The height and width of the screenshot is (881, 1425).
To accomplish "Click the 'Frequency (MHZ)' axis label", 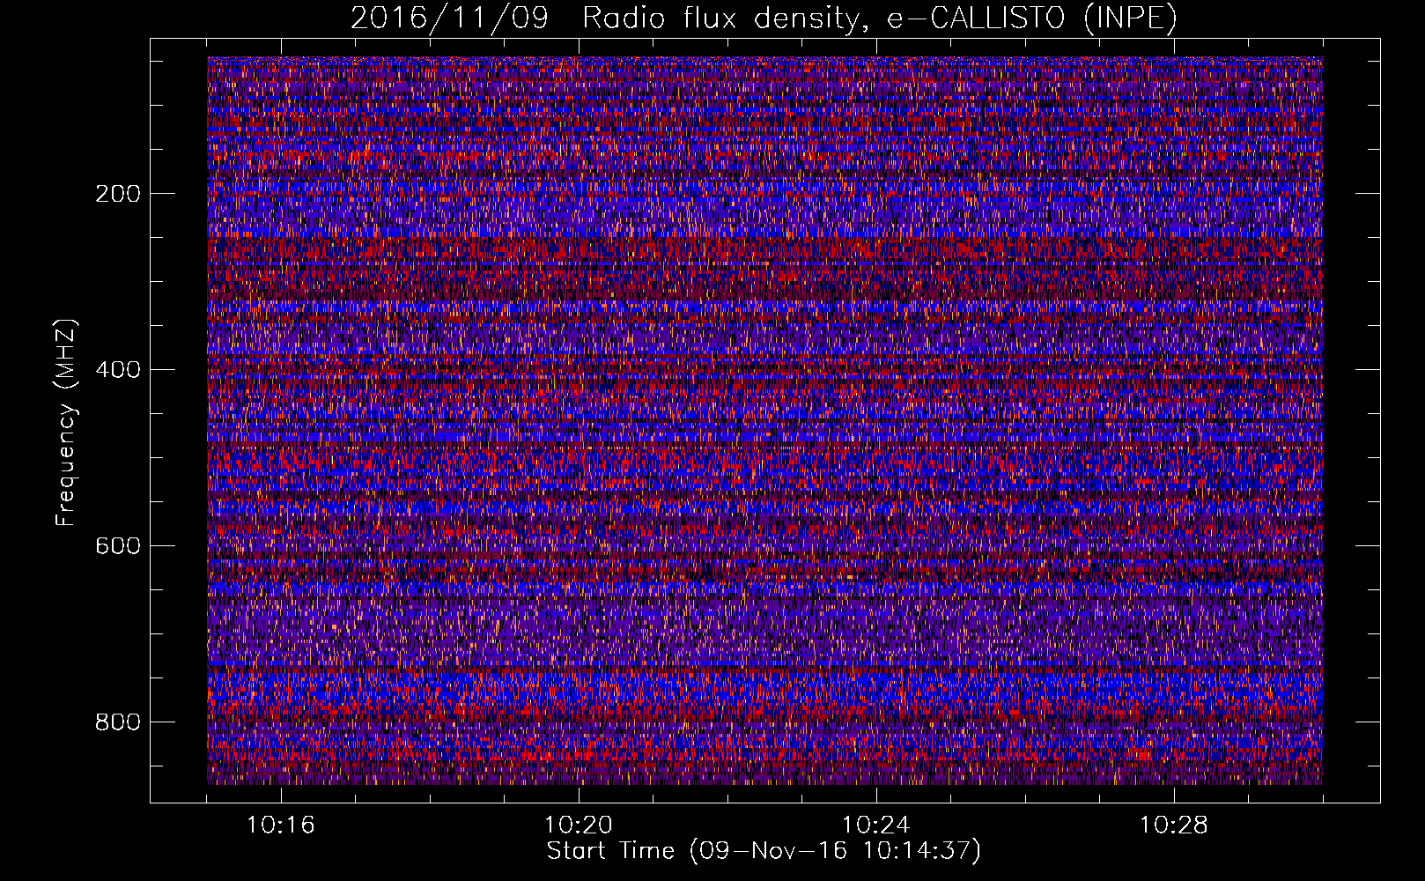I will click(x=66, y=423).
